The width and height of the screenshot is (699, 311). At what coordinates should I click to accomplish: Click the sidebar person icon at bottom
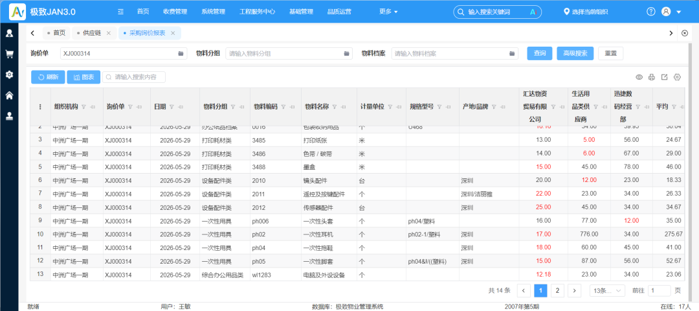tap(9, 116)
